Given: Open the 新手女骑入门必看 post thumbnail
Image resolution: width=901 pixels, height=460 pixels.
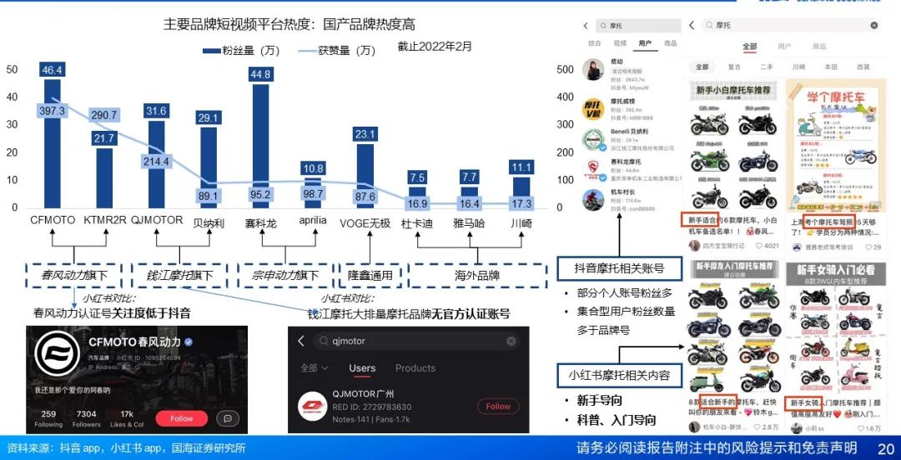Looking at the screenshot, I should tap(835, 326).
